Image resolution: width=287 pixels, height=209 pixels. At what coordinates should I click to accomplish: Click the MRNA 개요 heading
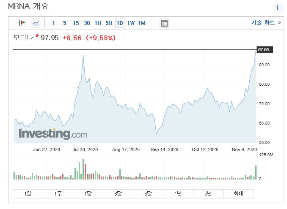coord(28,6)
